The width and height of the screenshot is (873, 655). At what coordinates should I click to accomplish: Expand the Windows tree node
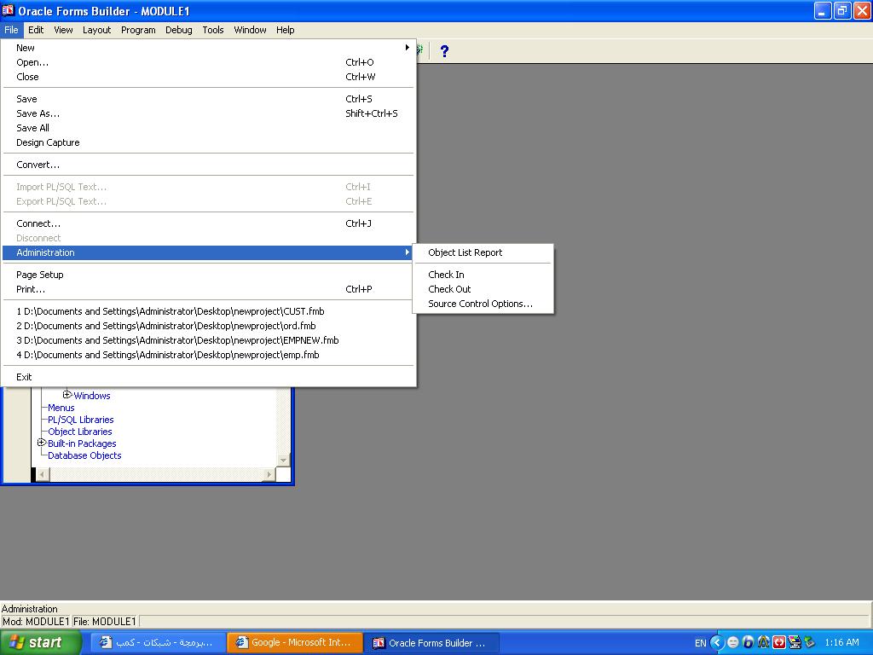coord(66,395)
